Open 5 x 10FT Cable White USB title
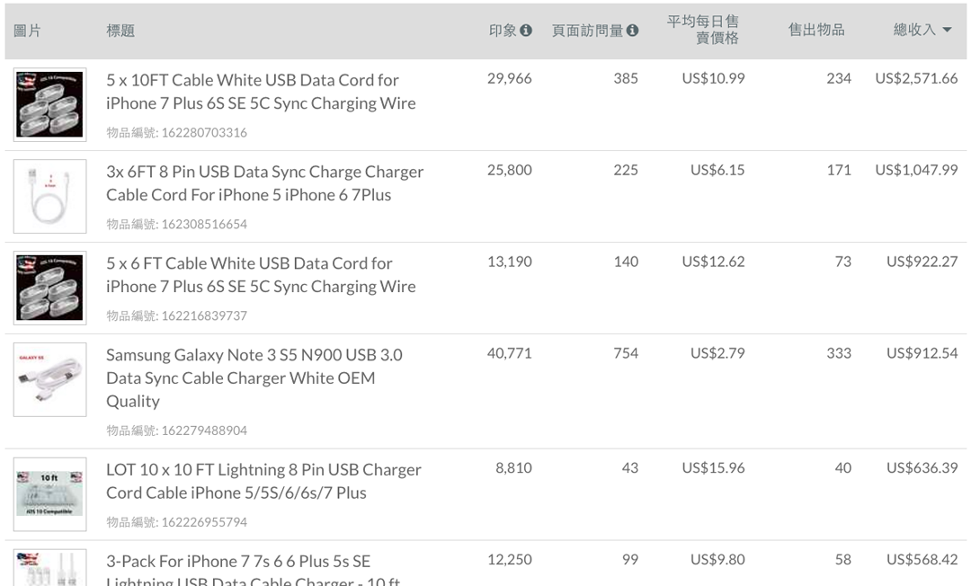 261,92
